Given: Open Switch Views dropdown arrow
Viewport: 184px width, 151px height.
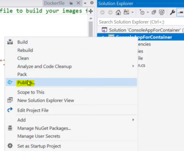Looking at the screenshot, I should 133,12.
